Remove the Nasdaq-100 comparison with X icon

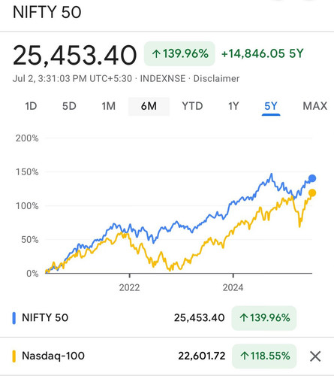pos(315,356)
